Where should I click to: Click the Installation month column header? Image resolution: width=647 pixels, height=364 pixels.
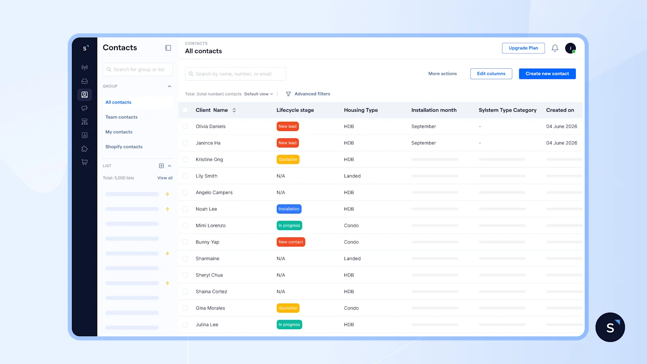click(434, 110)
